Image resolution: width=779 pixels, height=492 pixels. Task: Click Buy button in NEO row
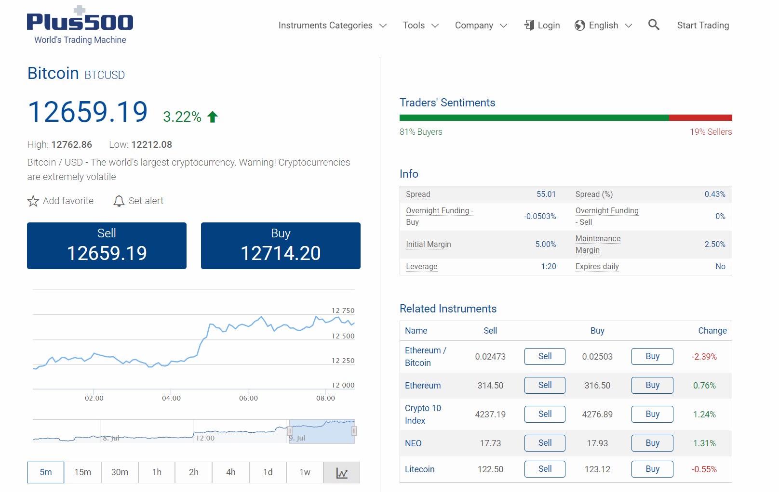point(652,443)
